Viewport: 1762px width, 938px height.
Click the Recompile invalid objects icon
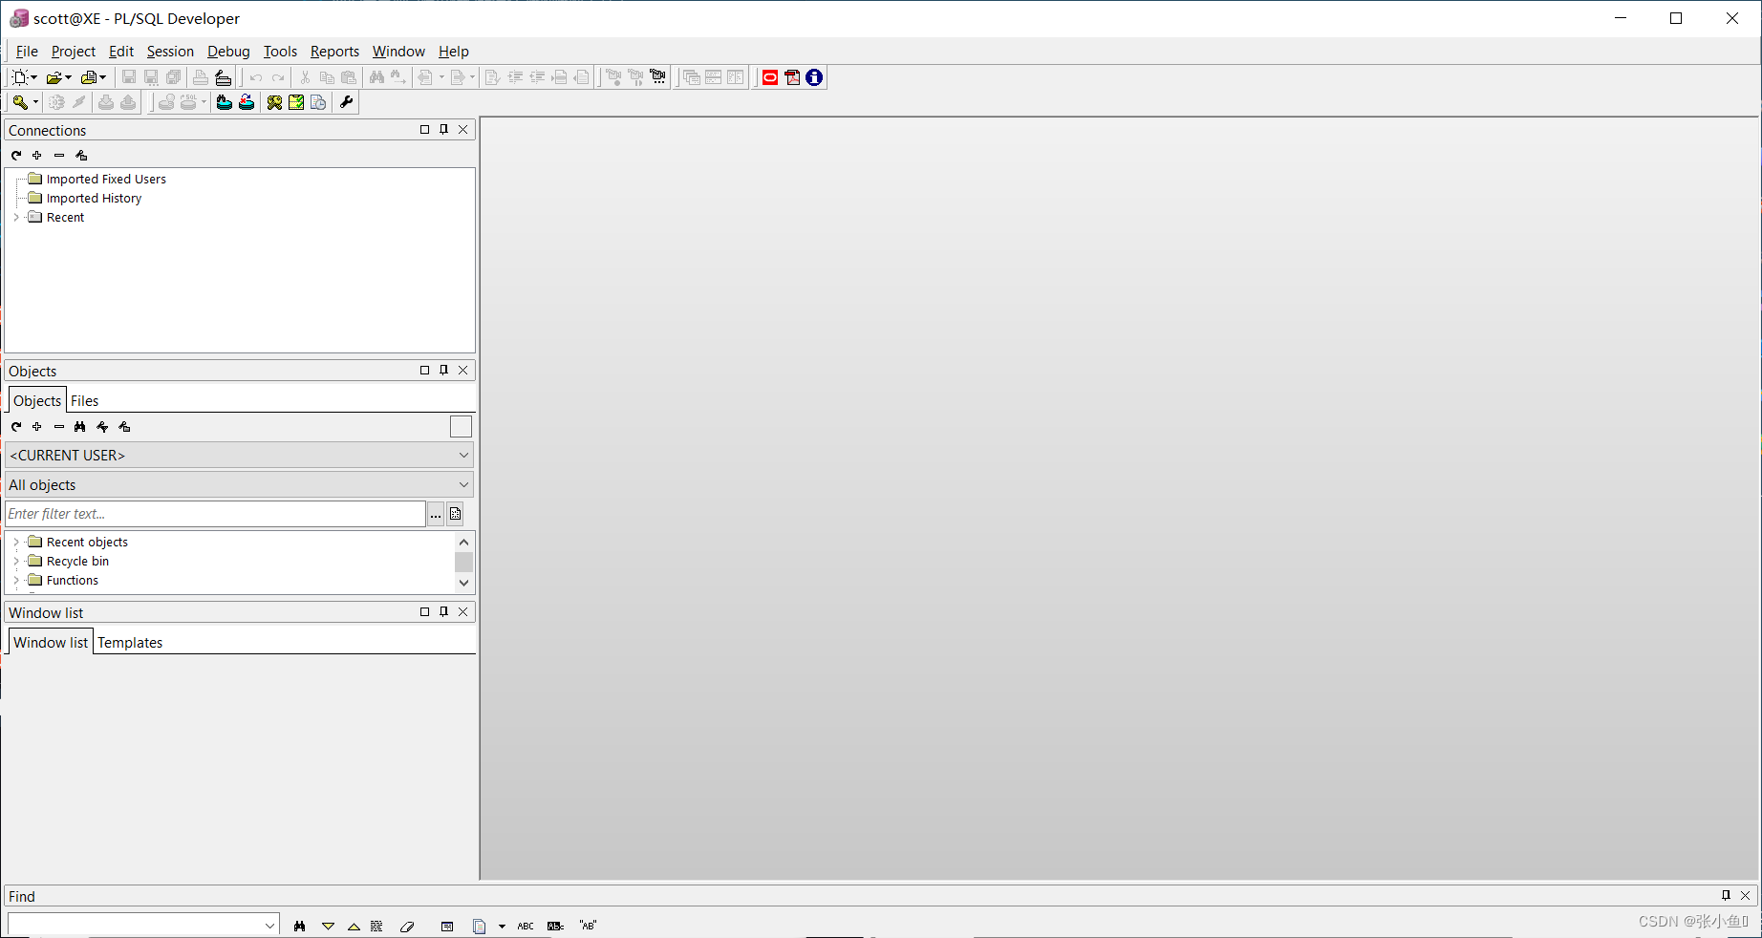(x=247, y=102)
